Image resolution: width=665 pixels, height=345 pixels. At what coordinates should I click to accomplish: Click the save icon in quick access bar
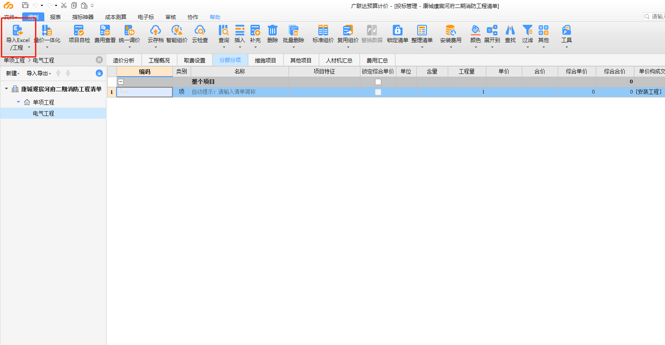pyautogui.click(x=25, y=5)
